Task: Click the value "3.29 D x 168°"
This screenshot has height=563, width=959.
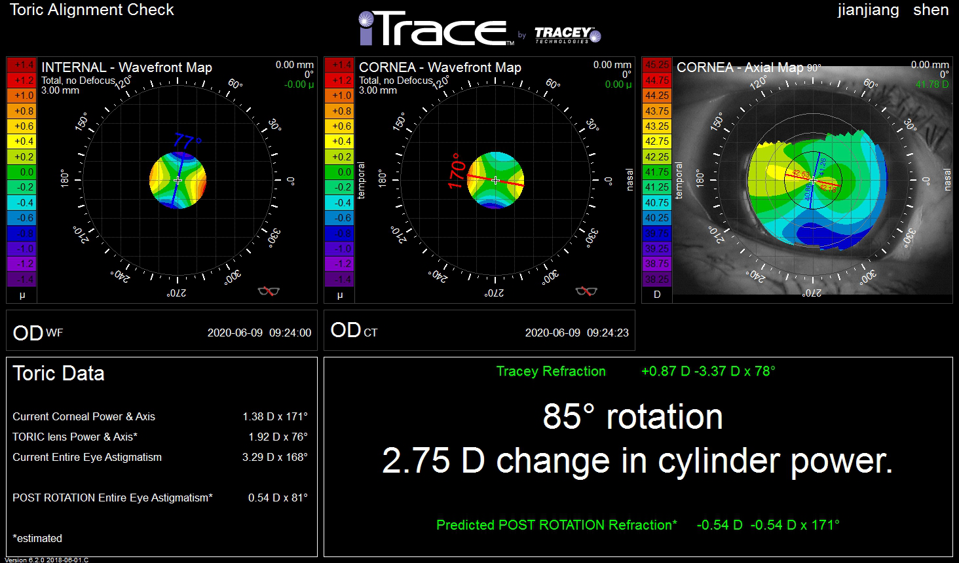Action: coord(275,457)
